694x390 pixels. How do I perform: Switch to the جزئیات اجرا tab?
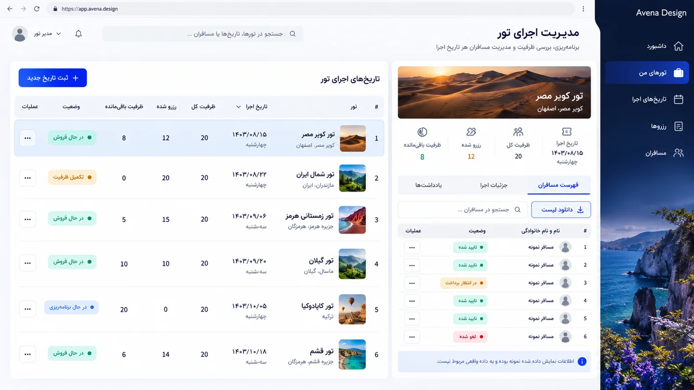click(494, 185)
